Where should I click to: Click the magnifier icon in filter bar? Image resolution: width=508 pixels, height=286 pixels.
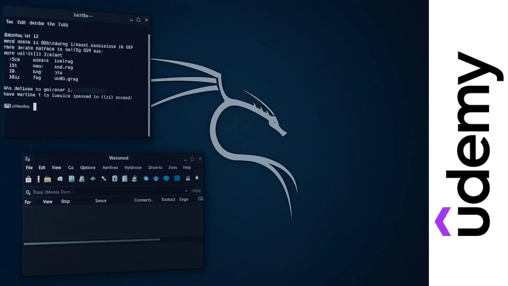coord(28,192)
